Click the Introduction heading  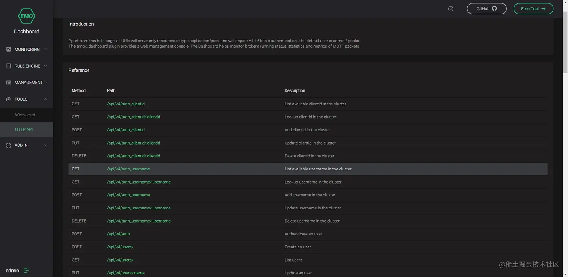point(81,24)
